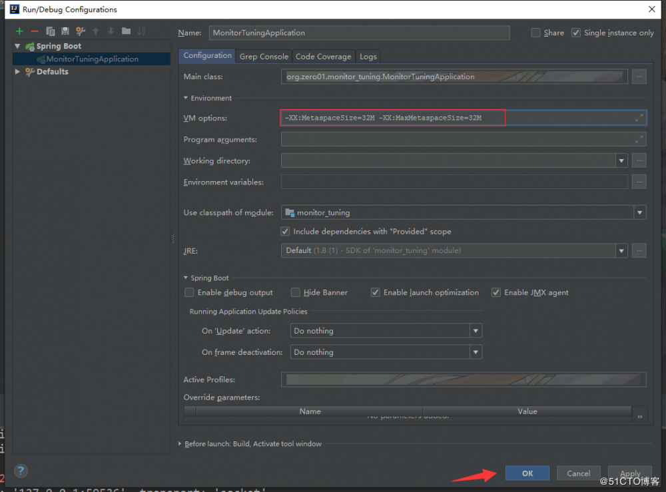
Task: Click Value column header in override table
Action: click(527, 411)
